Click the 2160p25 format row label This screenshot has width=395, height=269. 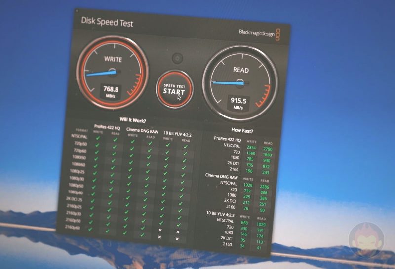tap(74, 206)
